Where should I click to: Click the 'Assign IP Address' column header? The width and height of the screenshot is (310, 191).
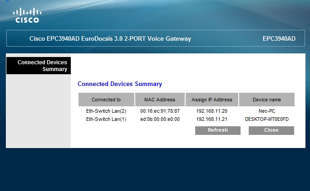(212, 100)
